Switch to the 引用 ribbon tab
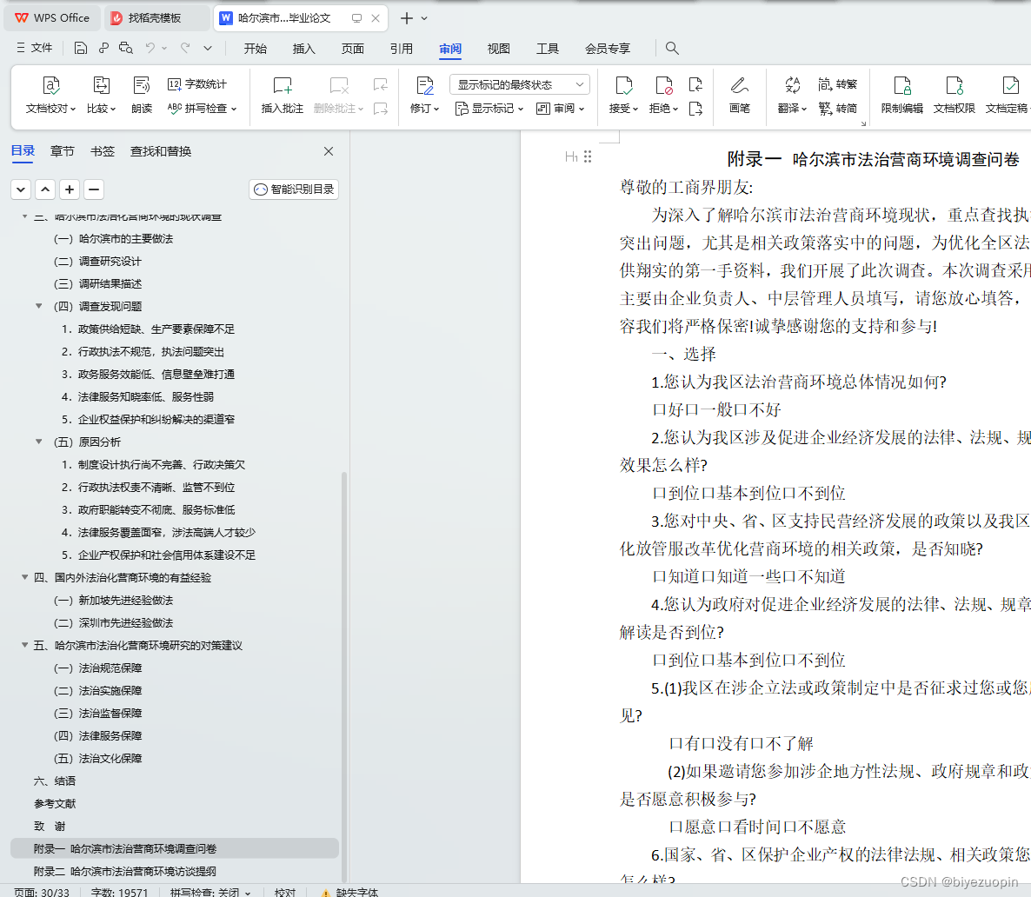Viewport: 1031px width, 897px height. [401, 48]
